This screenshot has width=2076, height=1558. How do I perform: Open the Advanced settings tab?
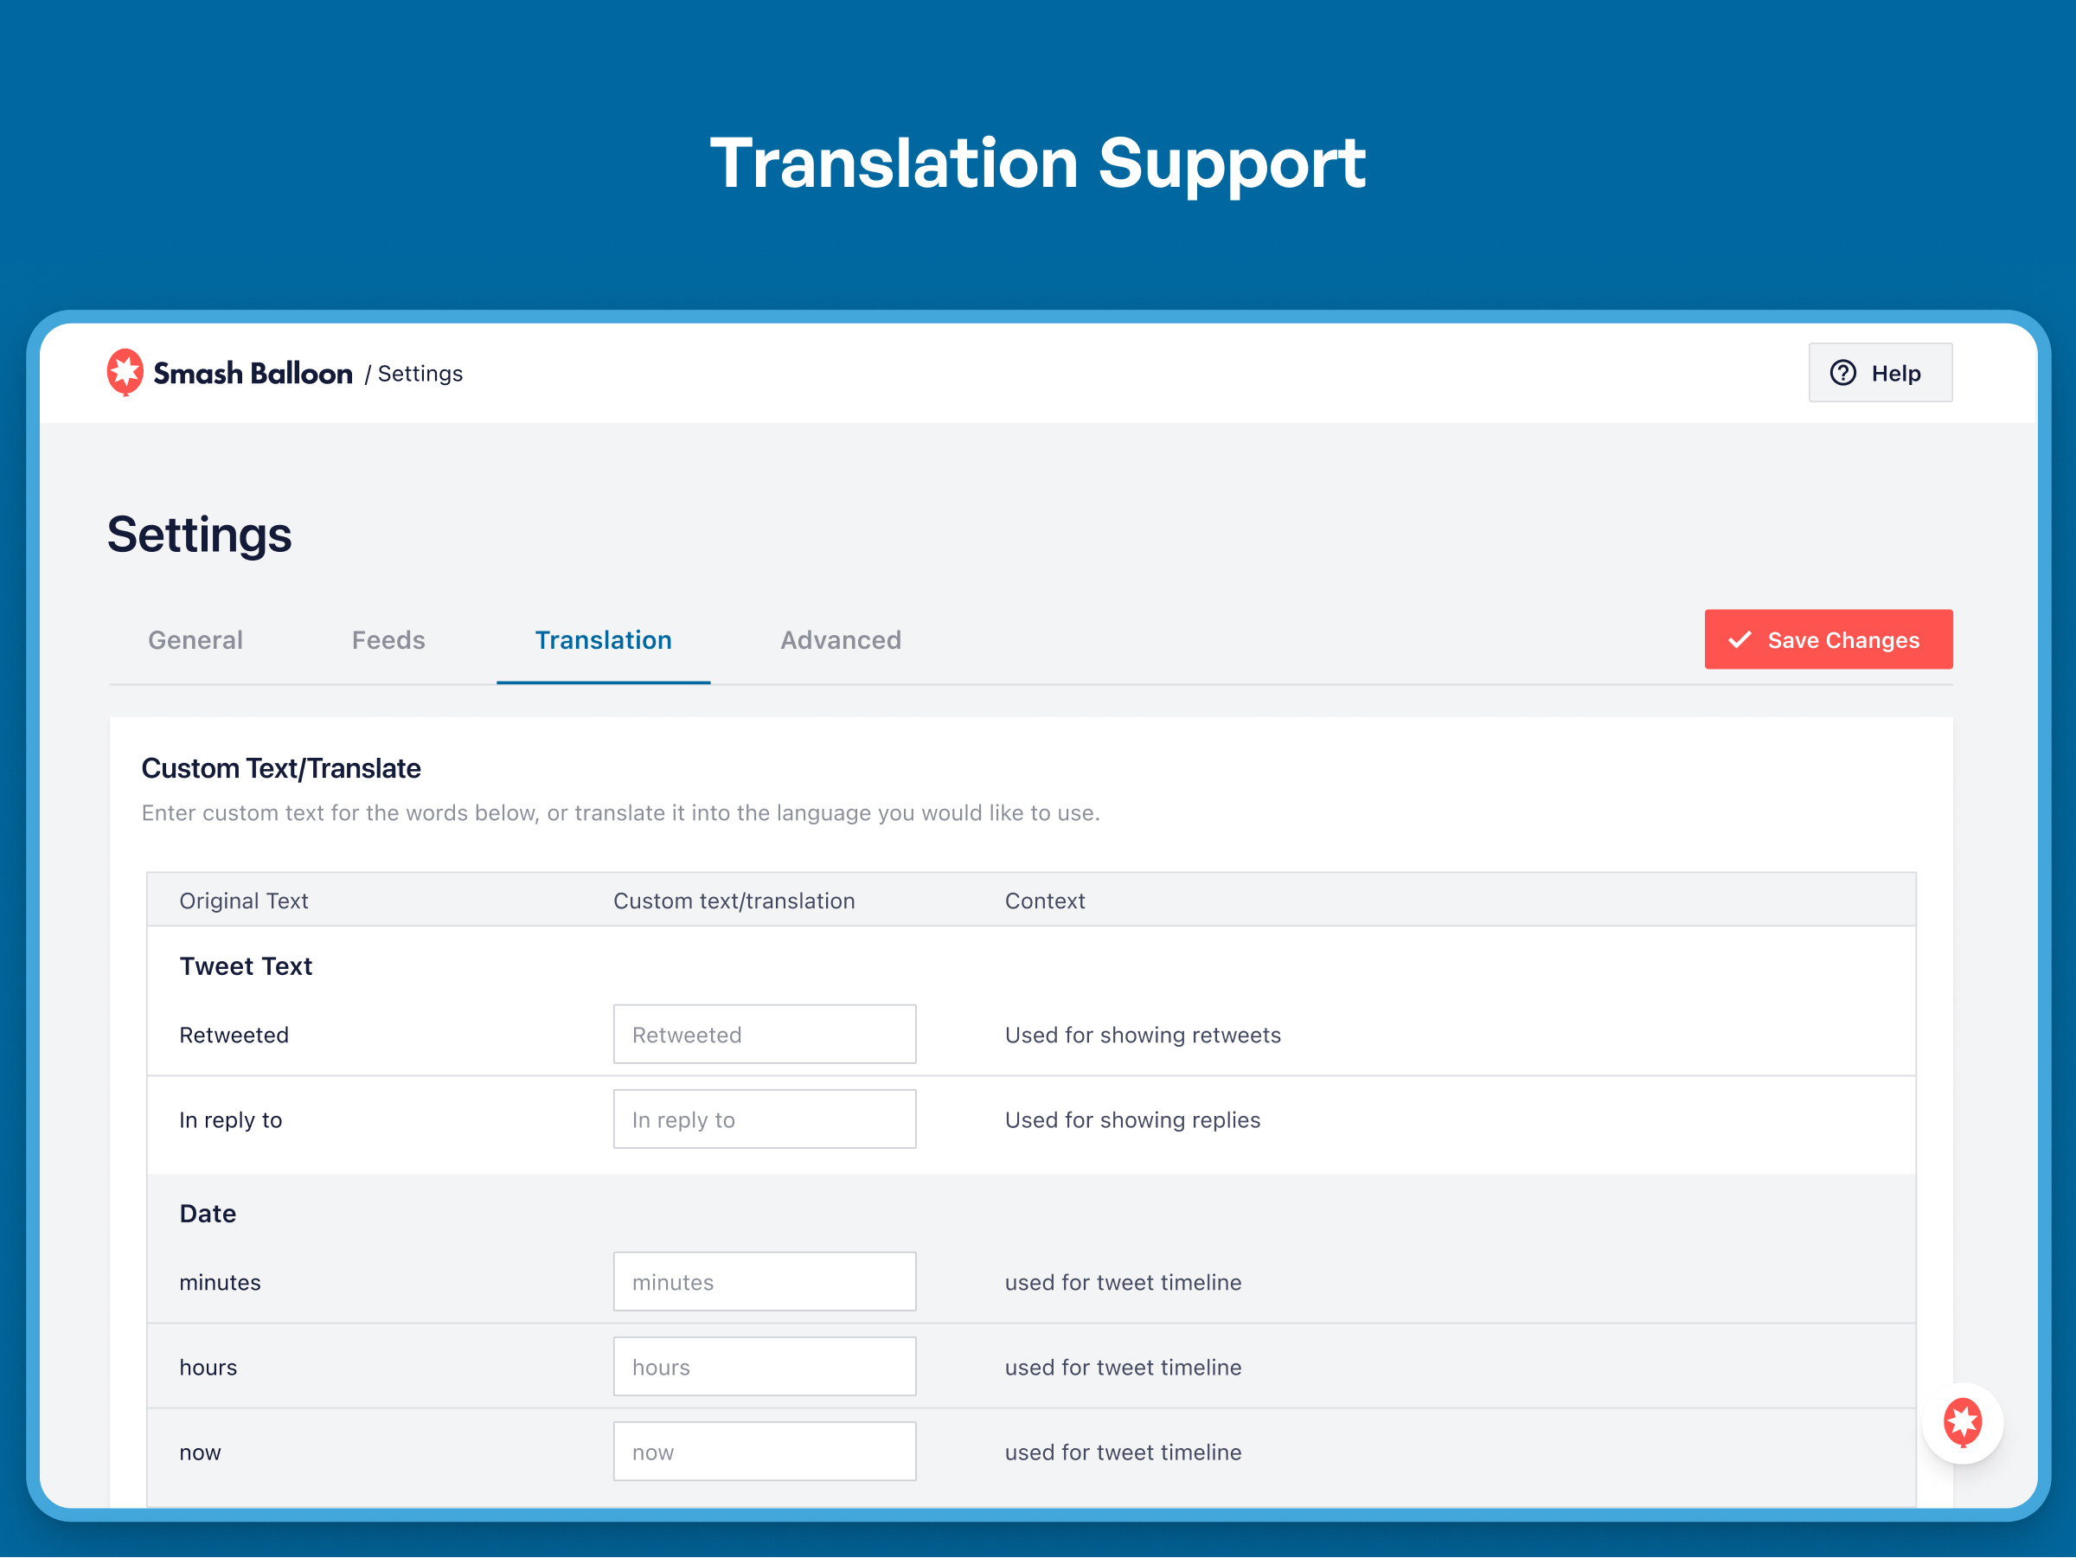click(839, 638)
